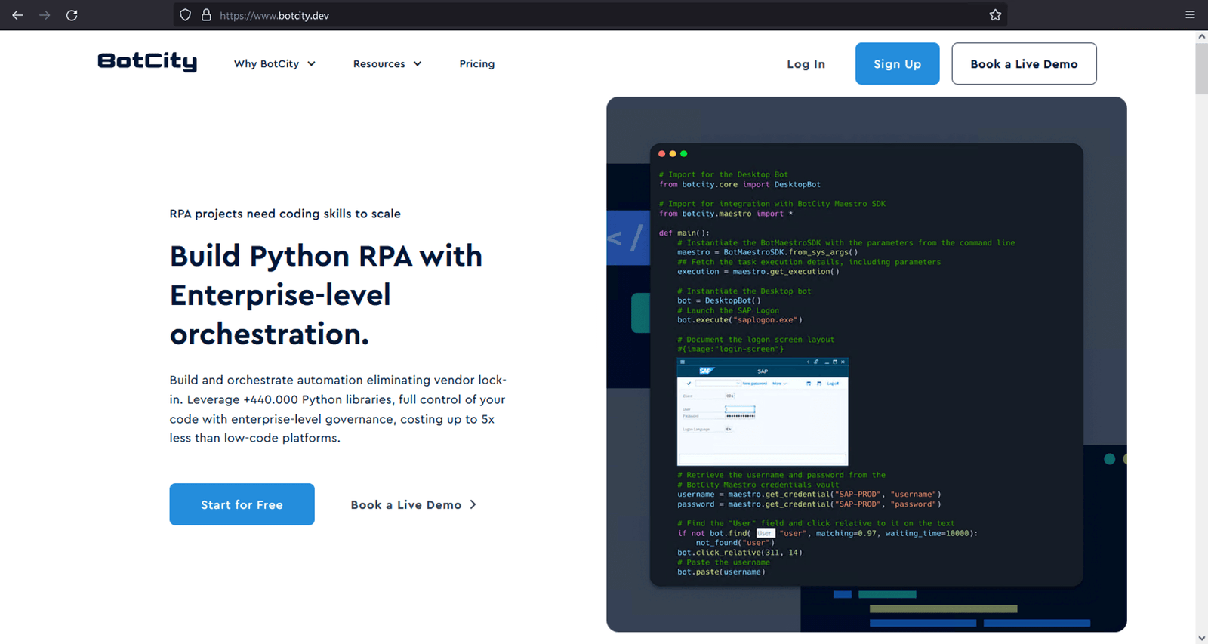The height and width of the screenshot is (644, 1208).
Task: Open the browser hamburger menu
Action: [x=1190, y=15]
